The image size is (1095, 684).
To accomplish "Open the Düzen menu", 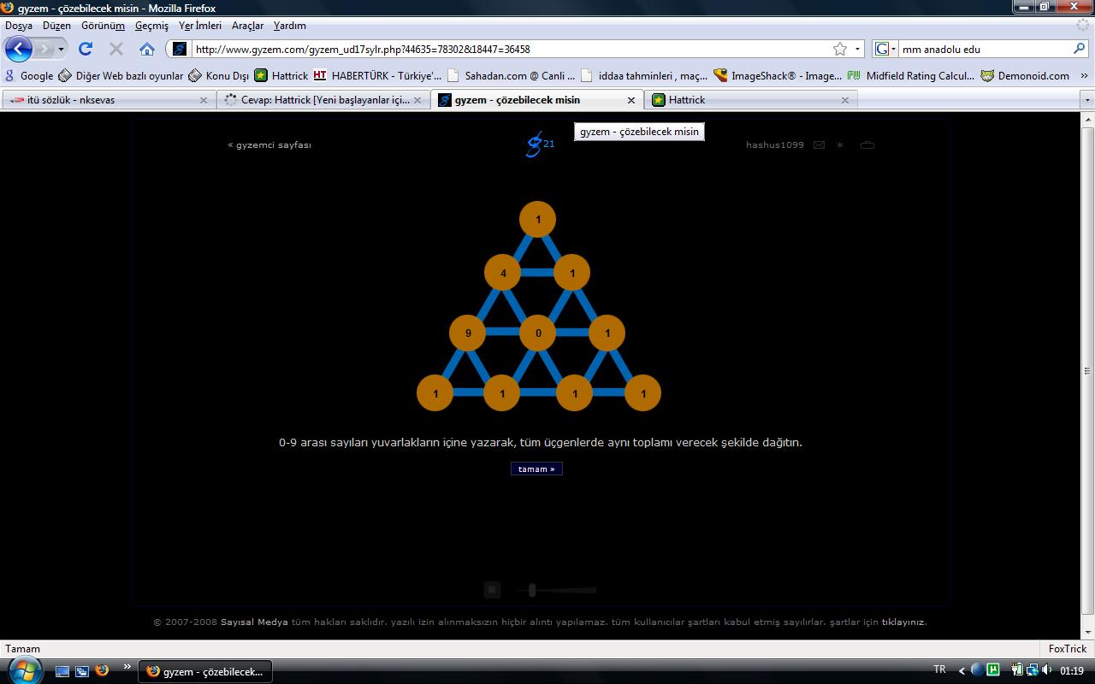I will tap(56, 26).
